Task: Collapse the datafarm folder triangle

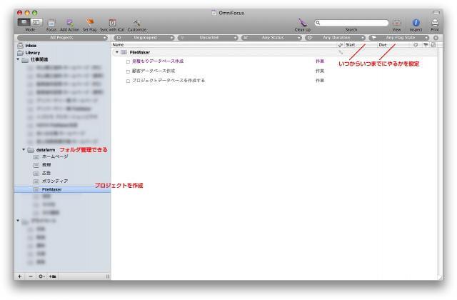Action: 24,149
